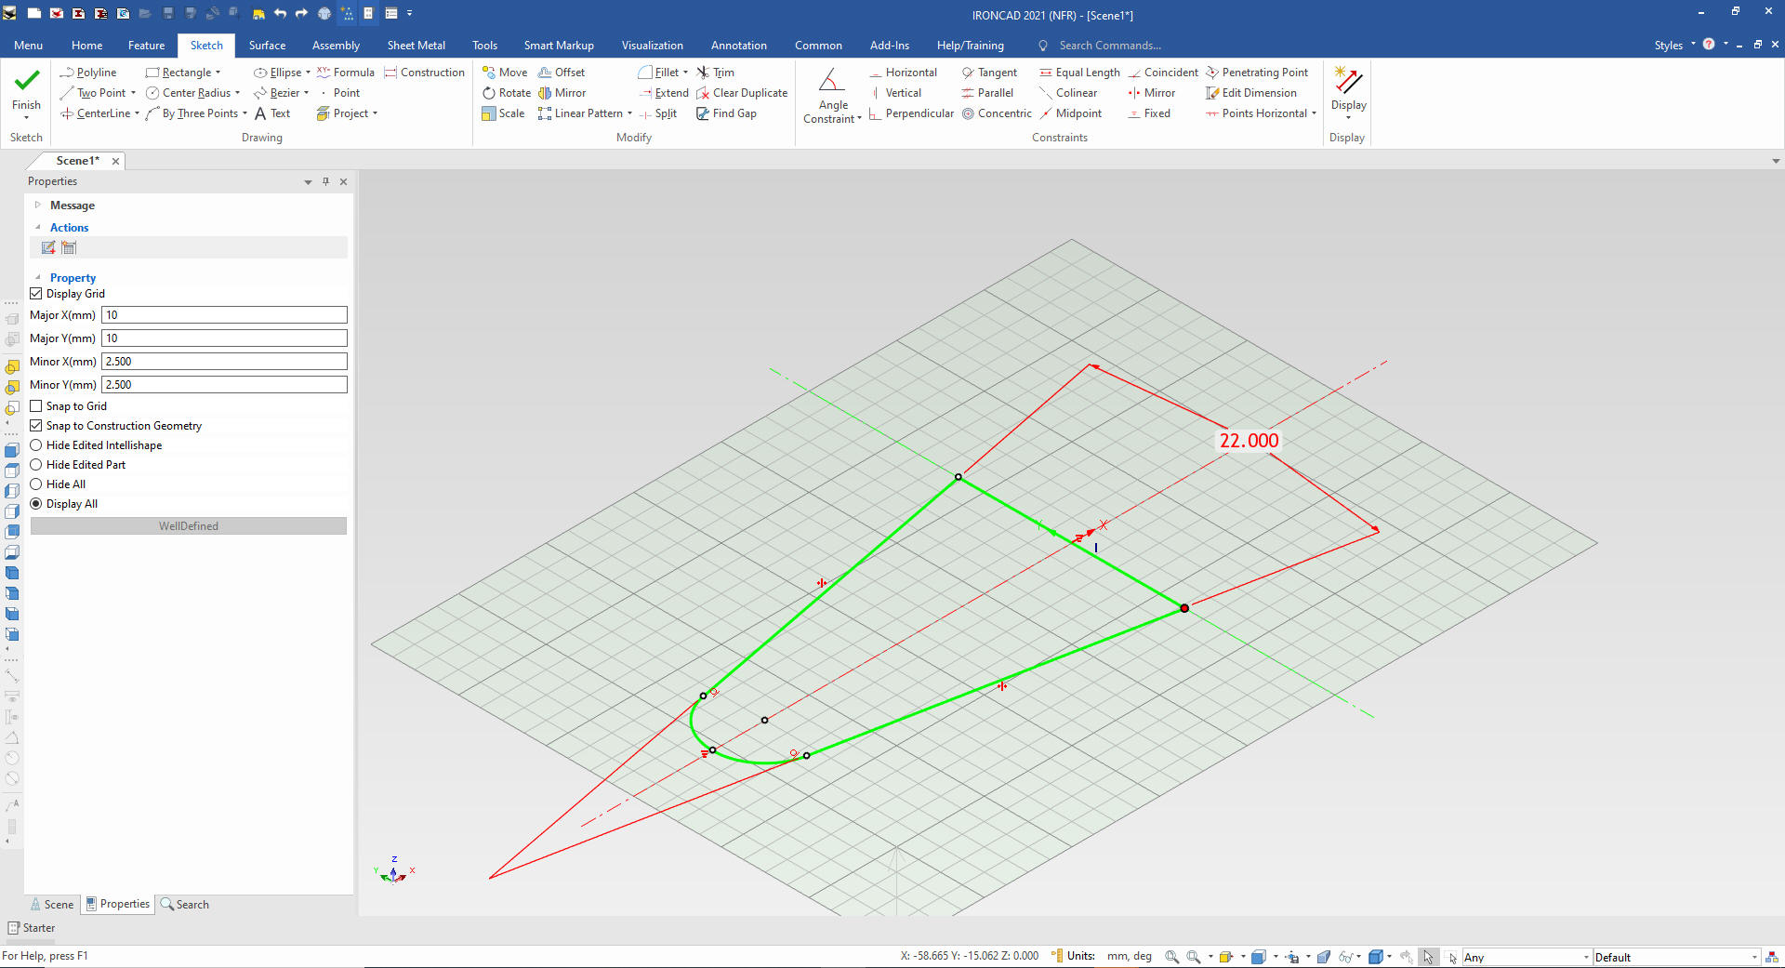Click Find Gap tool
The width and height of the screenshot is (1785, 968).
pos(726,113)
